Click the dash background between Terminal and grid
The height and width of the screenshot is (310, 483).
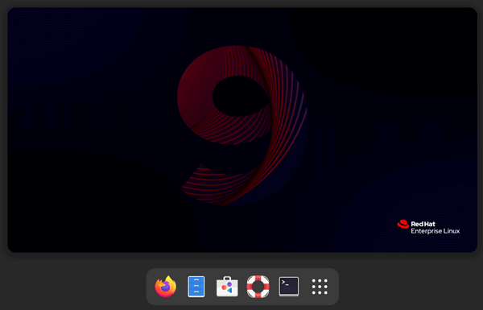click(x=304, y=287)
